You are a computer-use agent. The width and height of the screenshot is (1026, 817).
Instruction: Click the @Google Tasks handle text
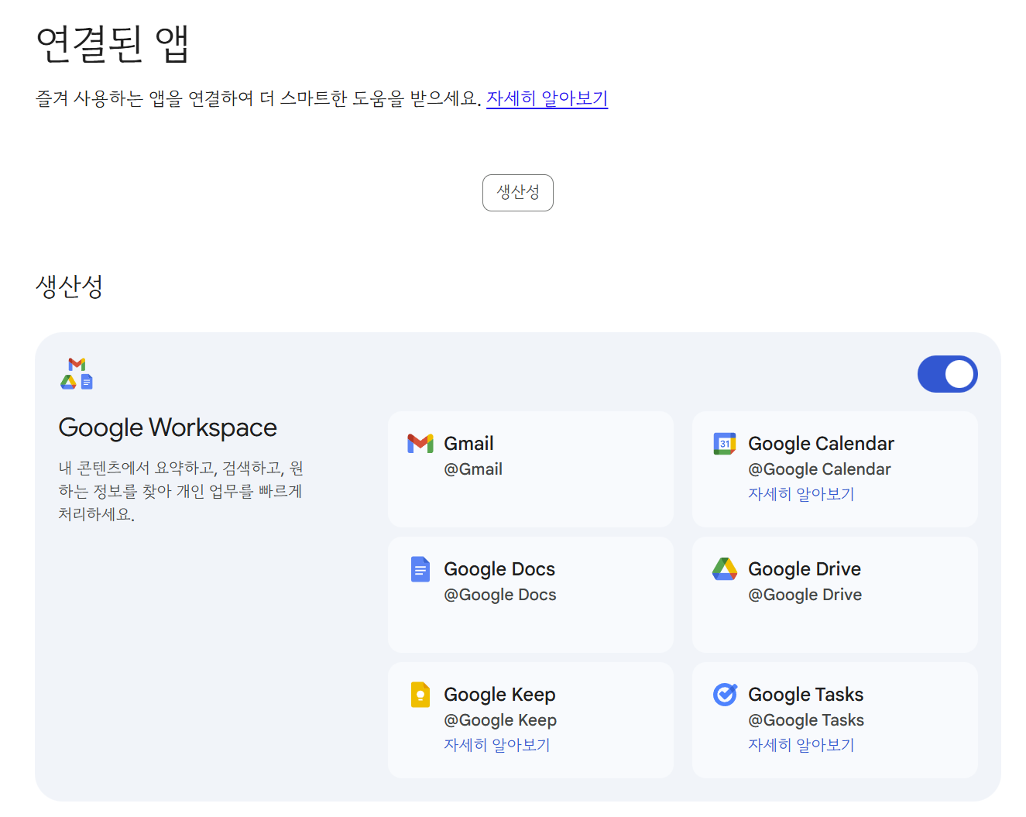click(x=806, y=720)
